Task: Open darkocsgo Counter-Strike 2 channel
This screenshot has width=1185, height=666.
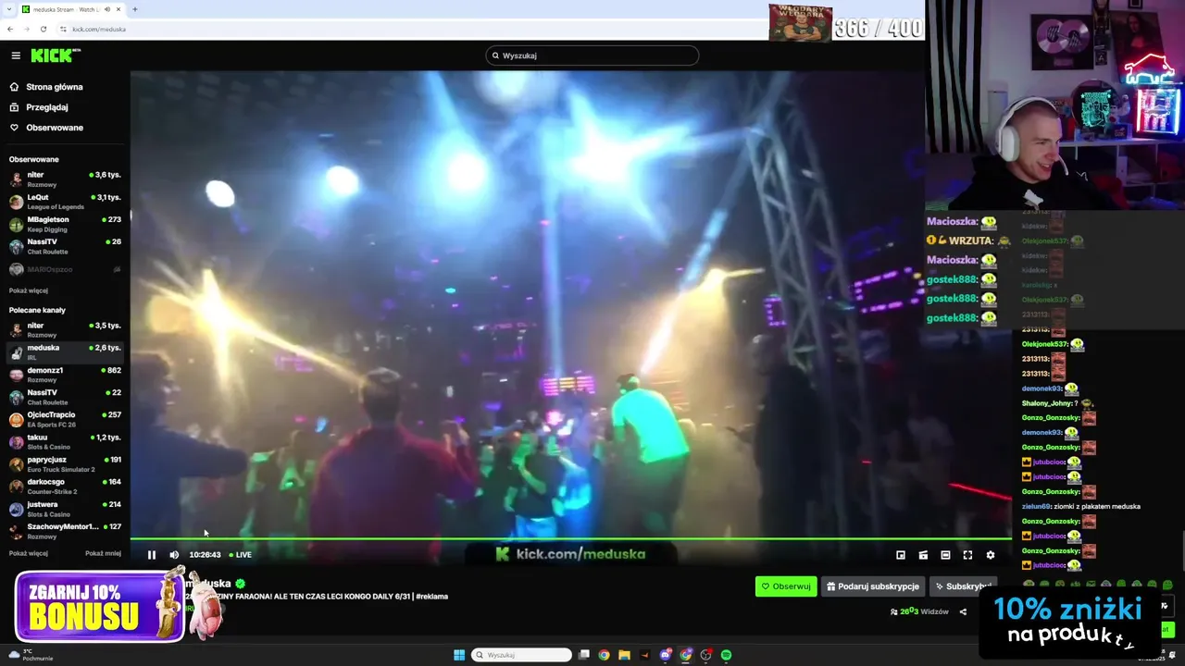Action: [65, 487]
